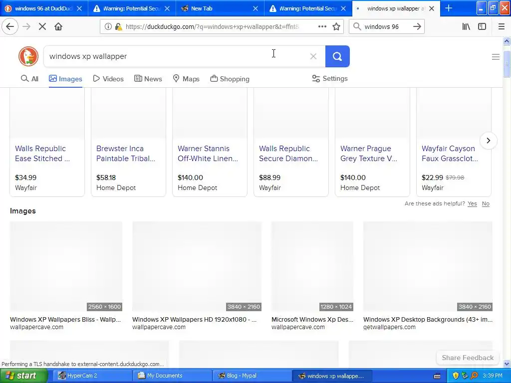
Task: Click 'Windows XP Wallpapers Bliss' result title
Action: [65, 319]
